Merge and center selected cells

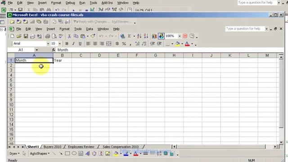109,44
